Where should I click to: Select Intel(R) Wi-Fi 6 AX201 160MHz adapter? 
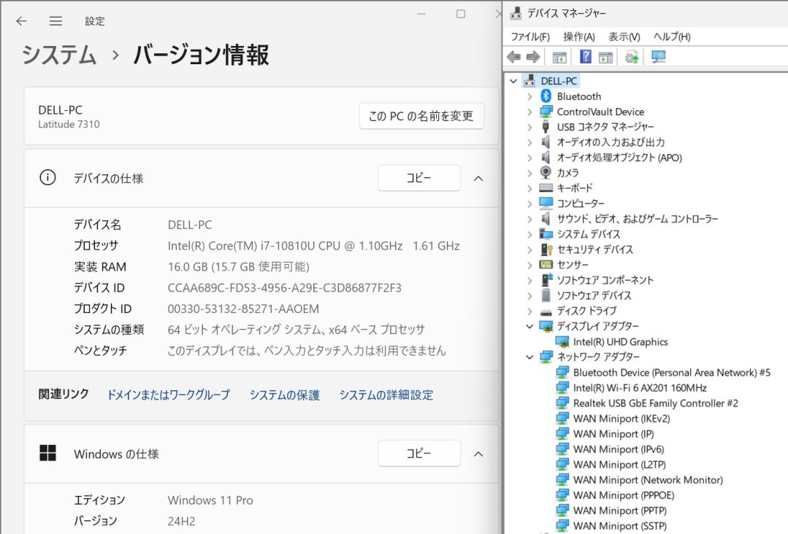[640, 387]
